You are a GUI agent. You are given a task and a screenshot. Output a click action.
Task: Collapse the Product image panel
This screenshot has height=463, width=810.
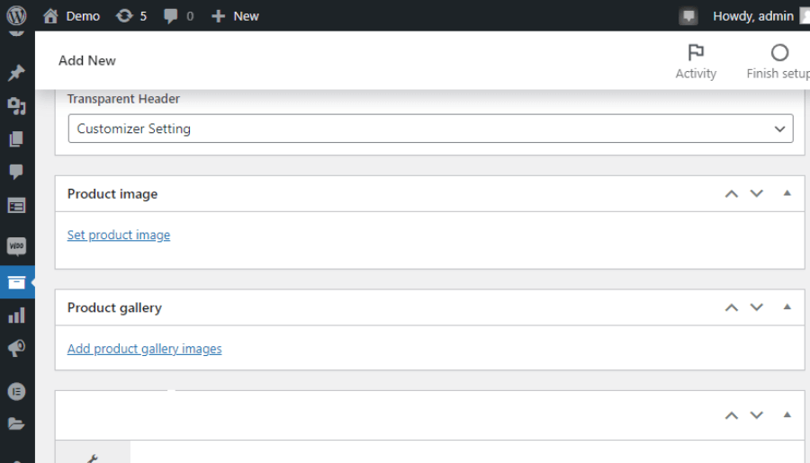pyautogui.click(x=787, y=193)
